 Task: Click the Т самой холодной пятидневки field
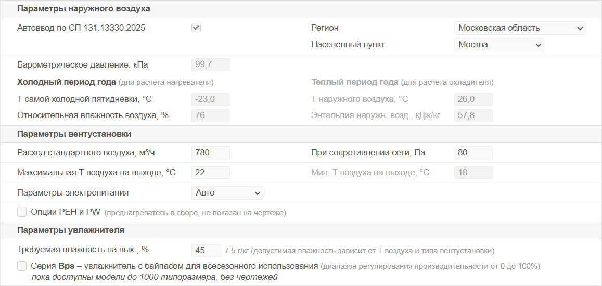[211, 99]
